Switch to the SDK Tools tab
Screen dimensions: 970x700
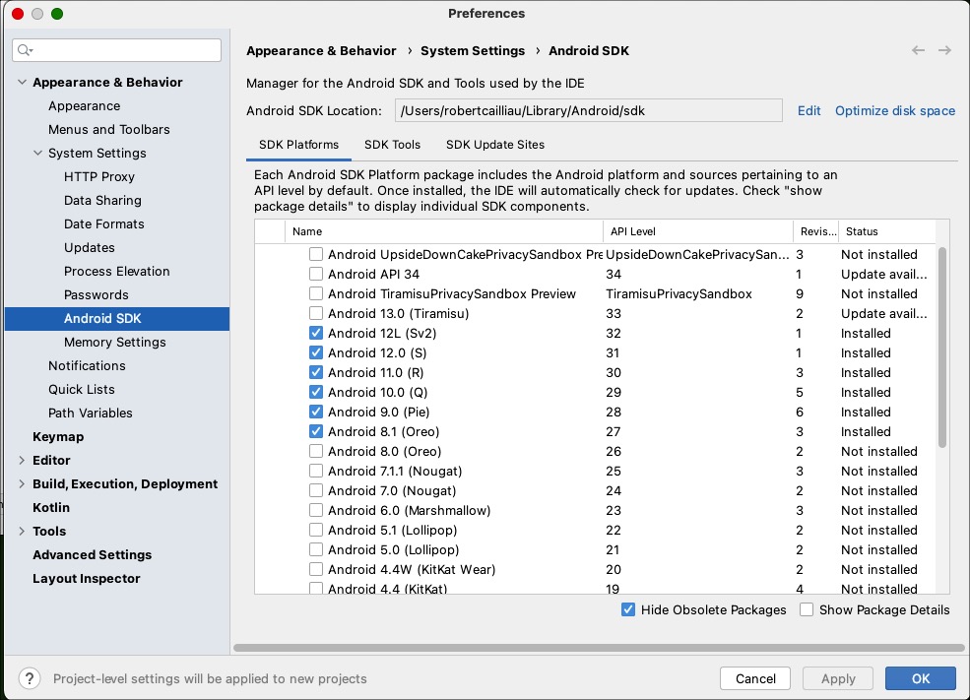[392, 145]
